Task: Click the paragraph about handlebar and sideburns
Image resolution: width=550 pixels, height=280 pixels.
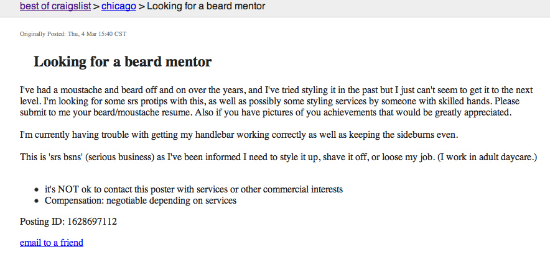Action: pyautogui.click(x=239, y=135)
